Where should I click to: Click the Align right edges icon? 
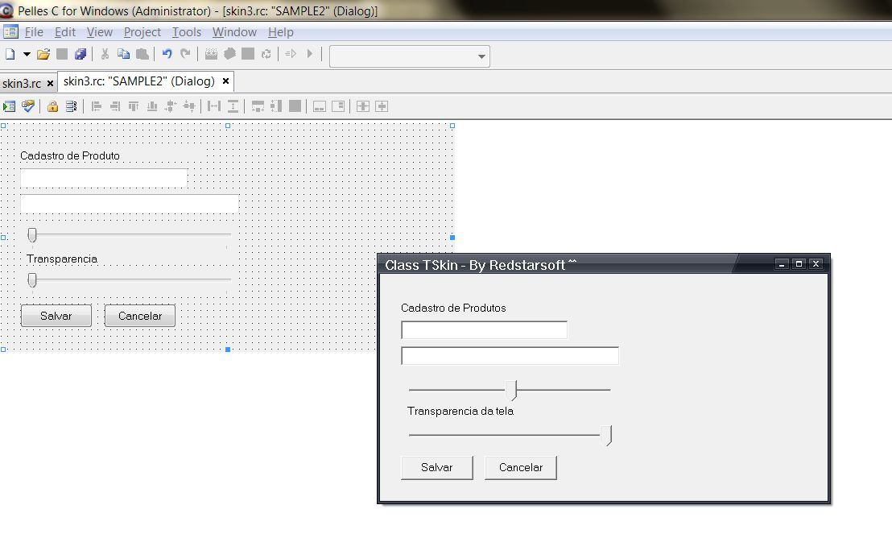[115, 106]
